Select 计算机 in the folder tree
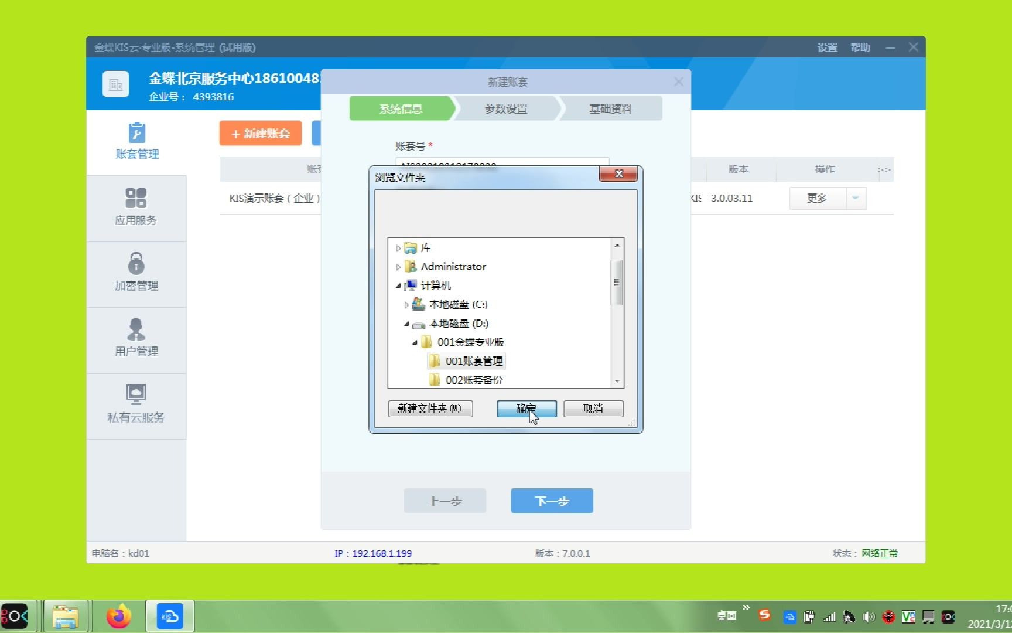 click(x=436, y=285)
